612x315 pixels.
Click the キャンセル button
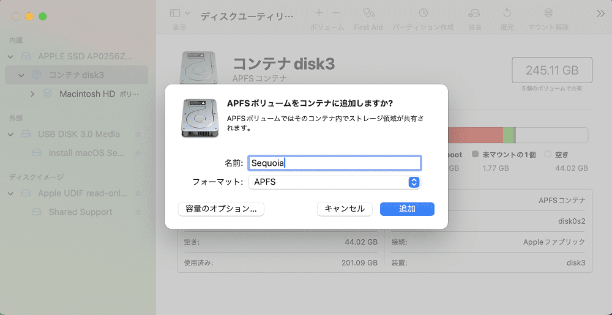[x=345, y=209]
